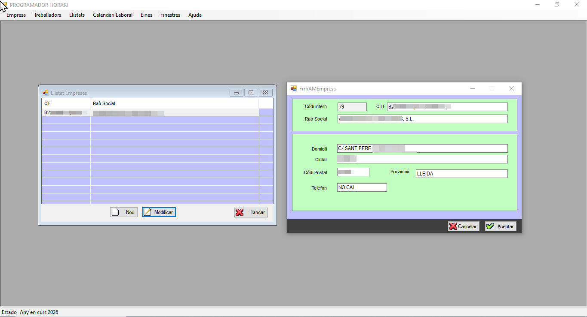587x317 pixels.
Task: Open the Calendari Laboral menu
Action: pos(113,15)
